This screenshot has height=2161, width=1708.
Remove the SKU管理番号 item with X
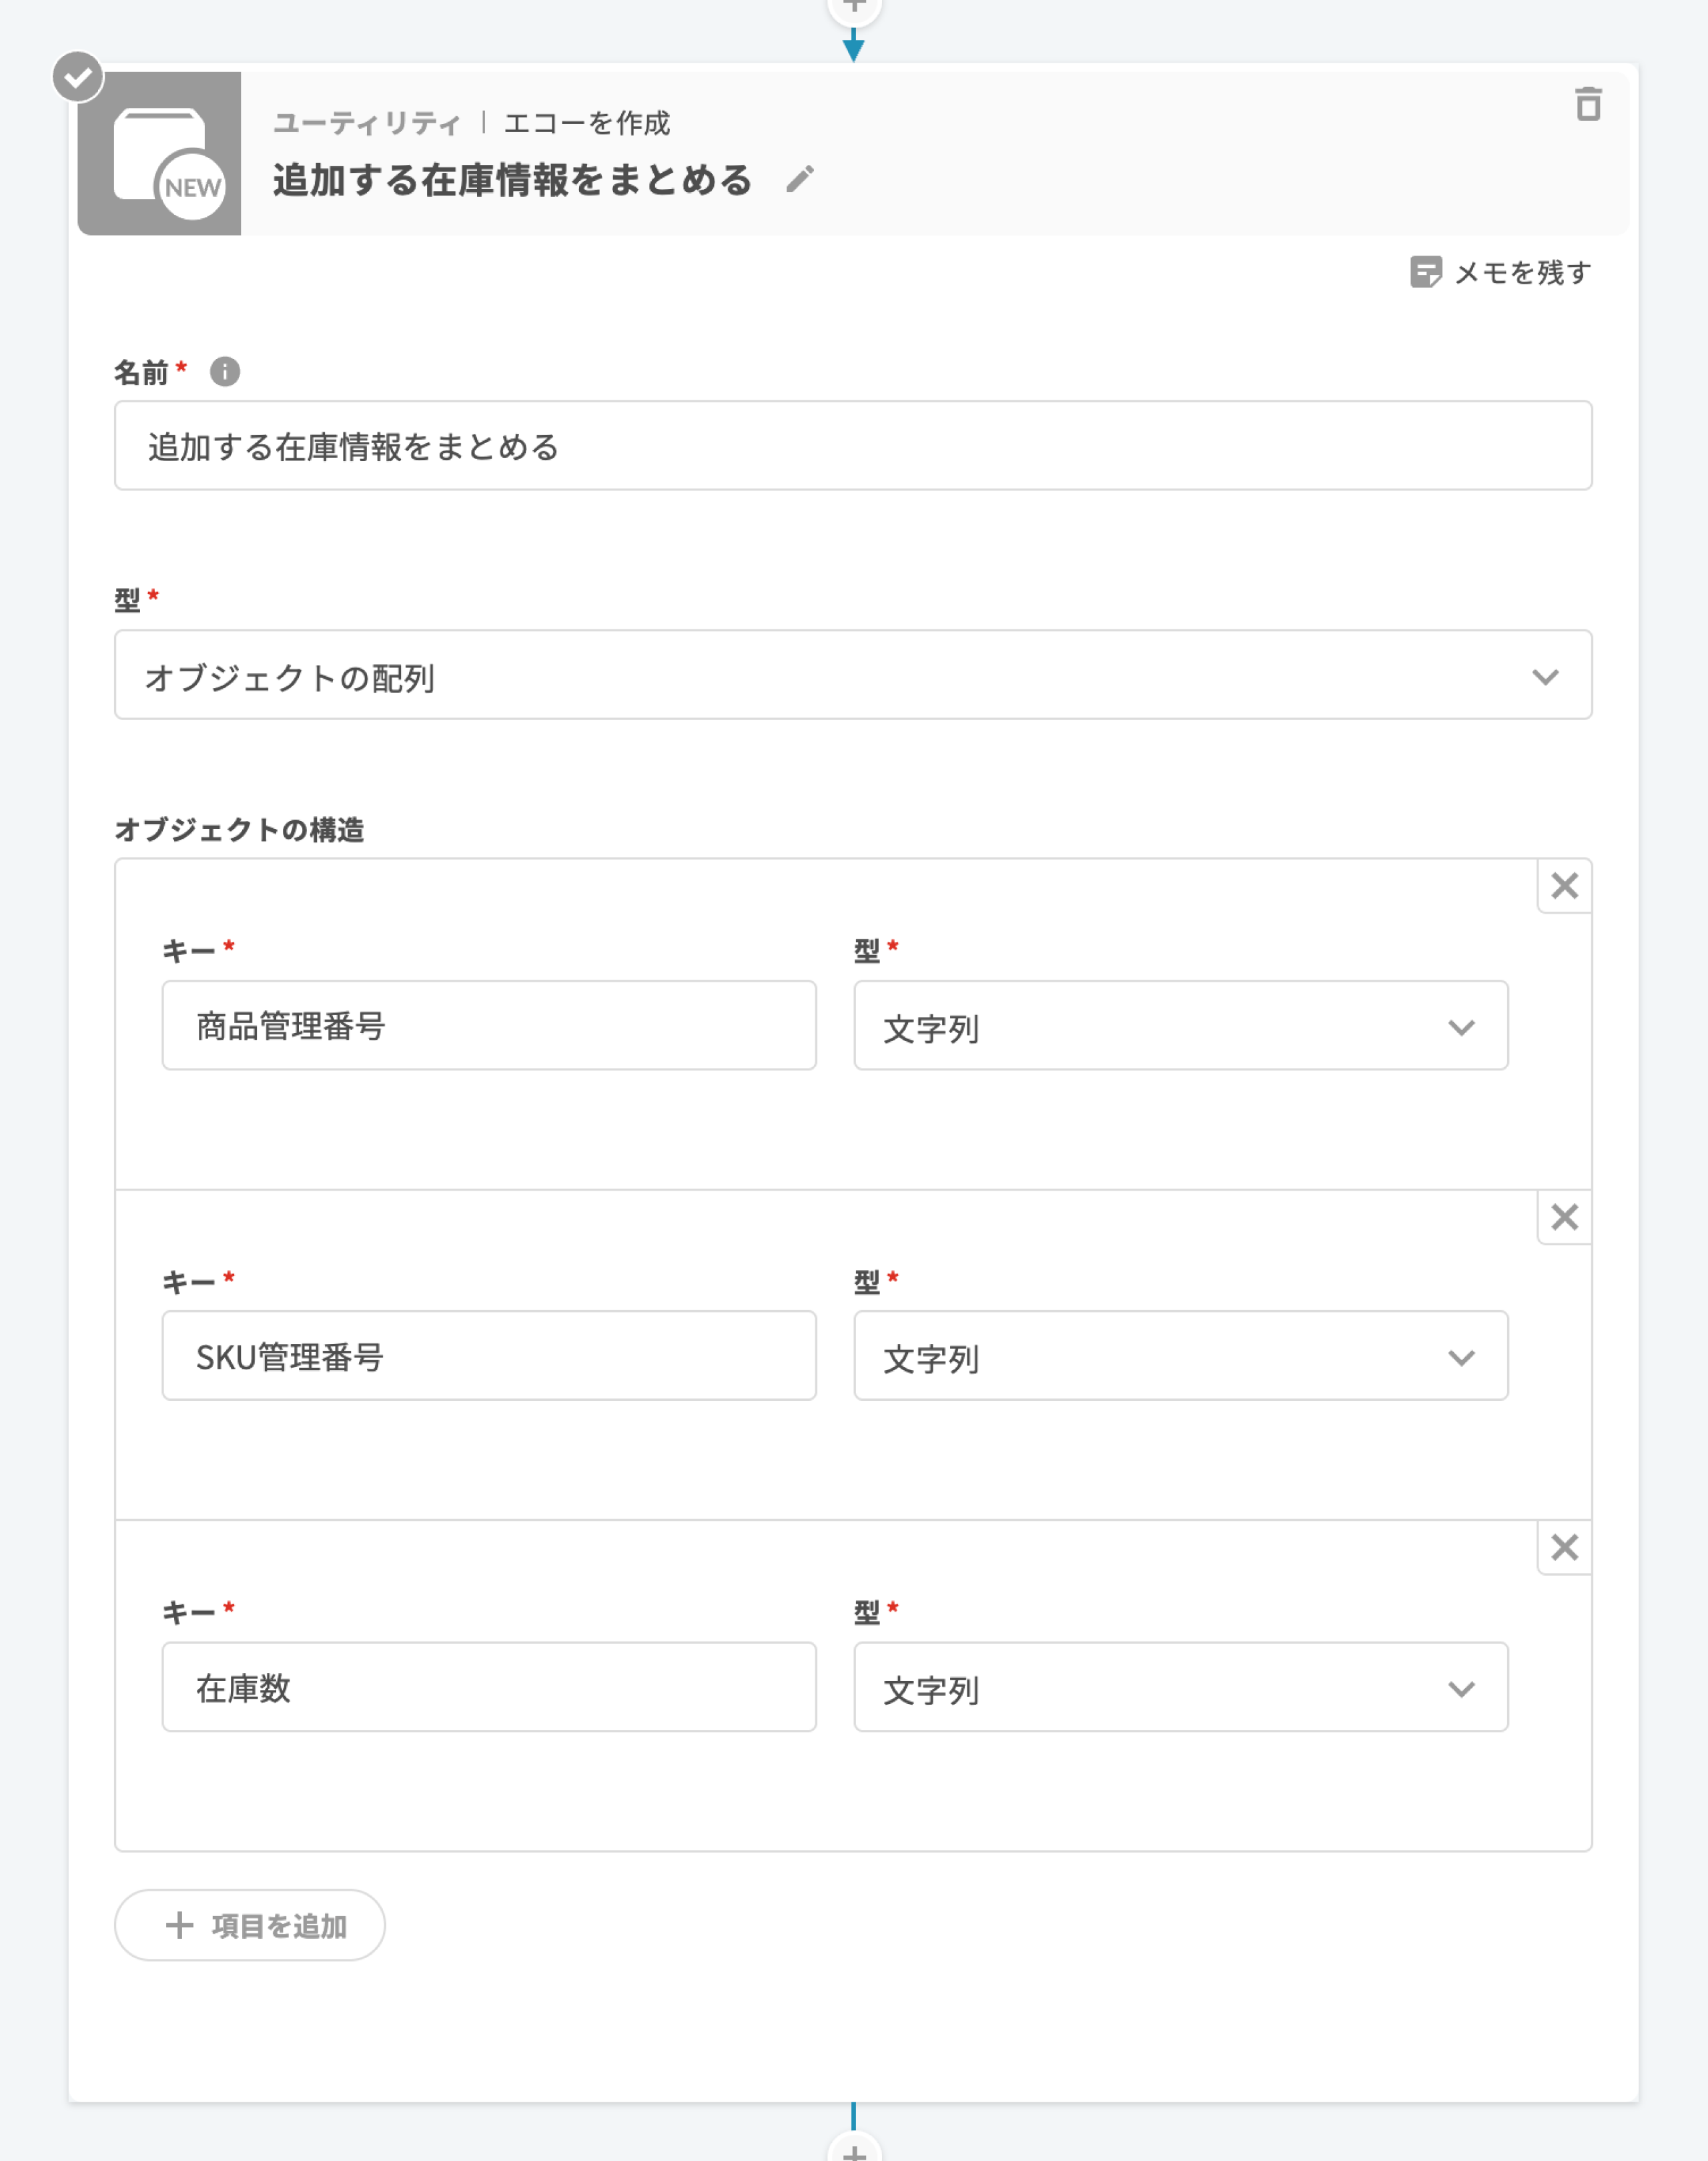coord(1564,1217)
